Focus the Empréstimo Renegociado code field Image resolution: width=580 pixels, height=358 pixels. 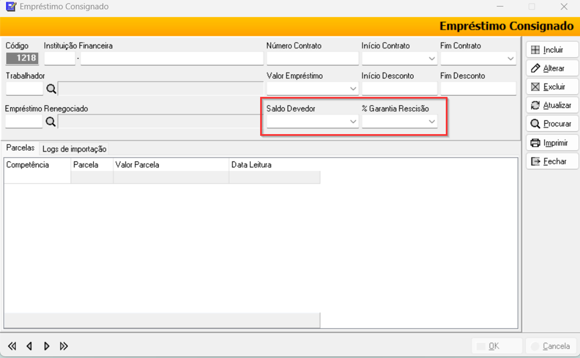[x=23, y=122]
